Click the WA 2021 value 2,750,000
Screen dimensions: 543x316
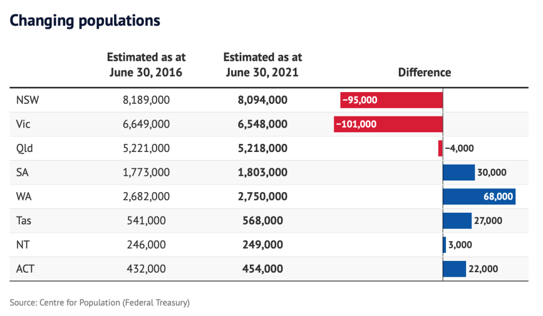[262, 197]
